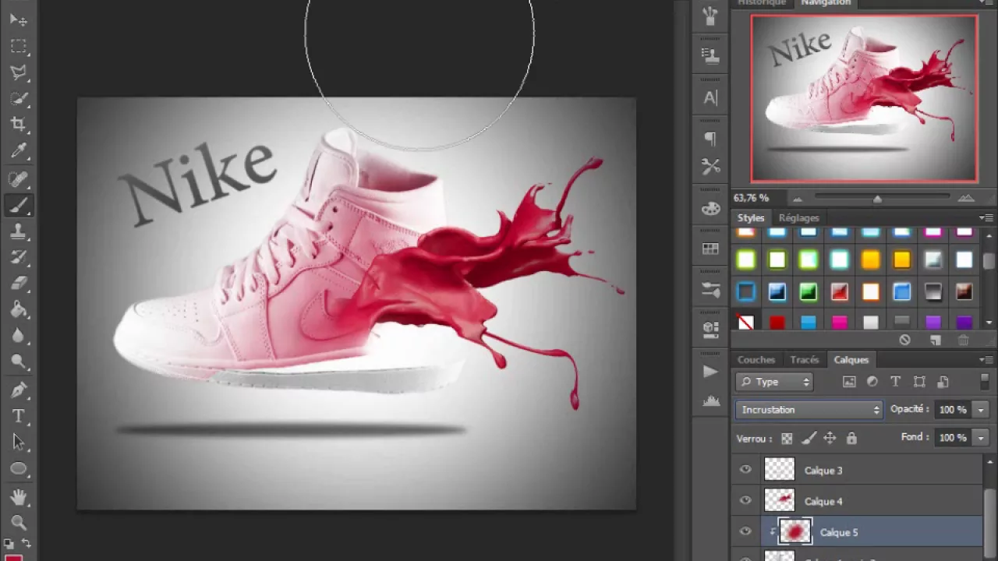Viewport: 998px width, 561px height.
Task: Select the Path Selection tool
Action: (19, 442)
